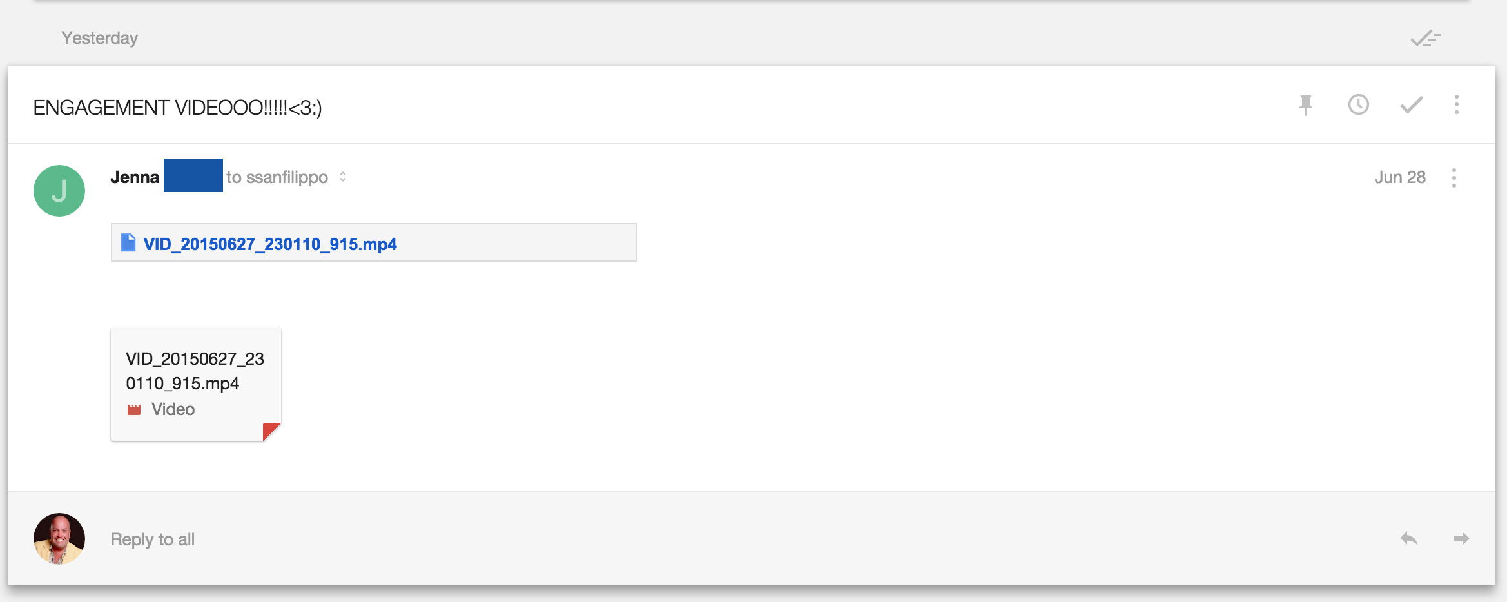
Task: Open the three-dot menu beside the subject line
Action: tap(1456, 104)
